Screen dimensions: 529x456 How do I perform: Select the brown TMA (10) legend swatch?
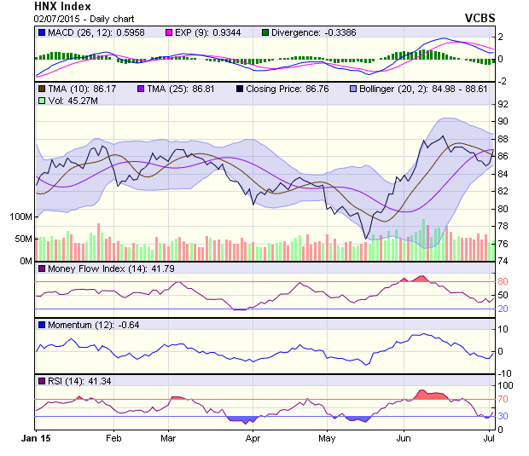42,88
